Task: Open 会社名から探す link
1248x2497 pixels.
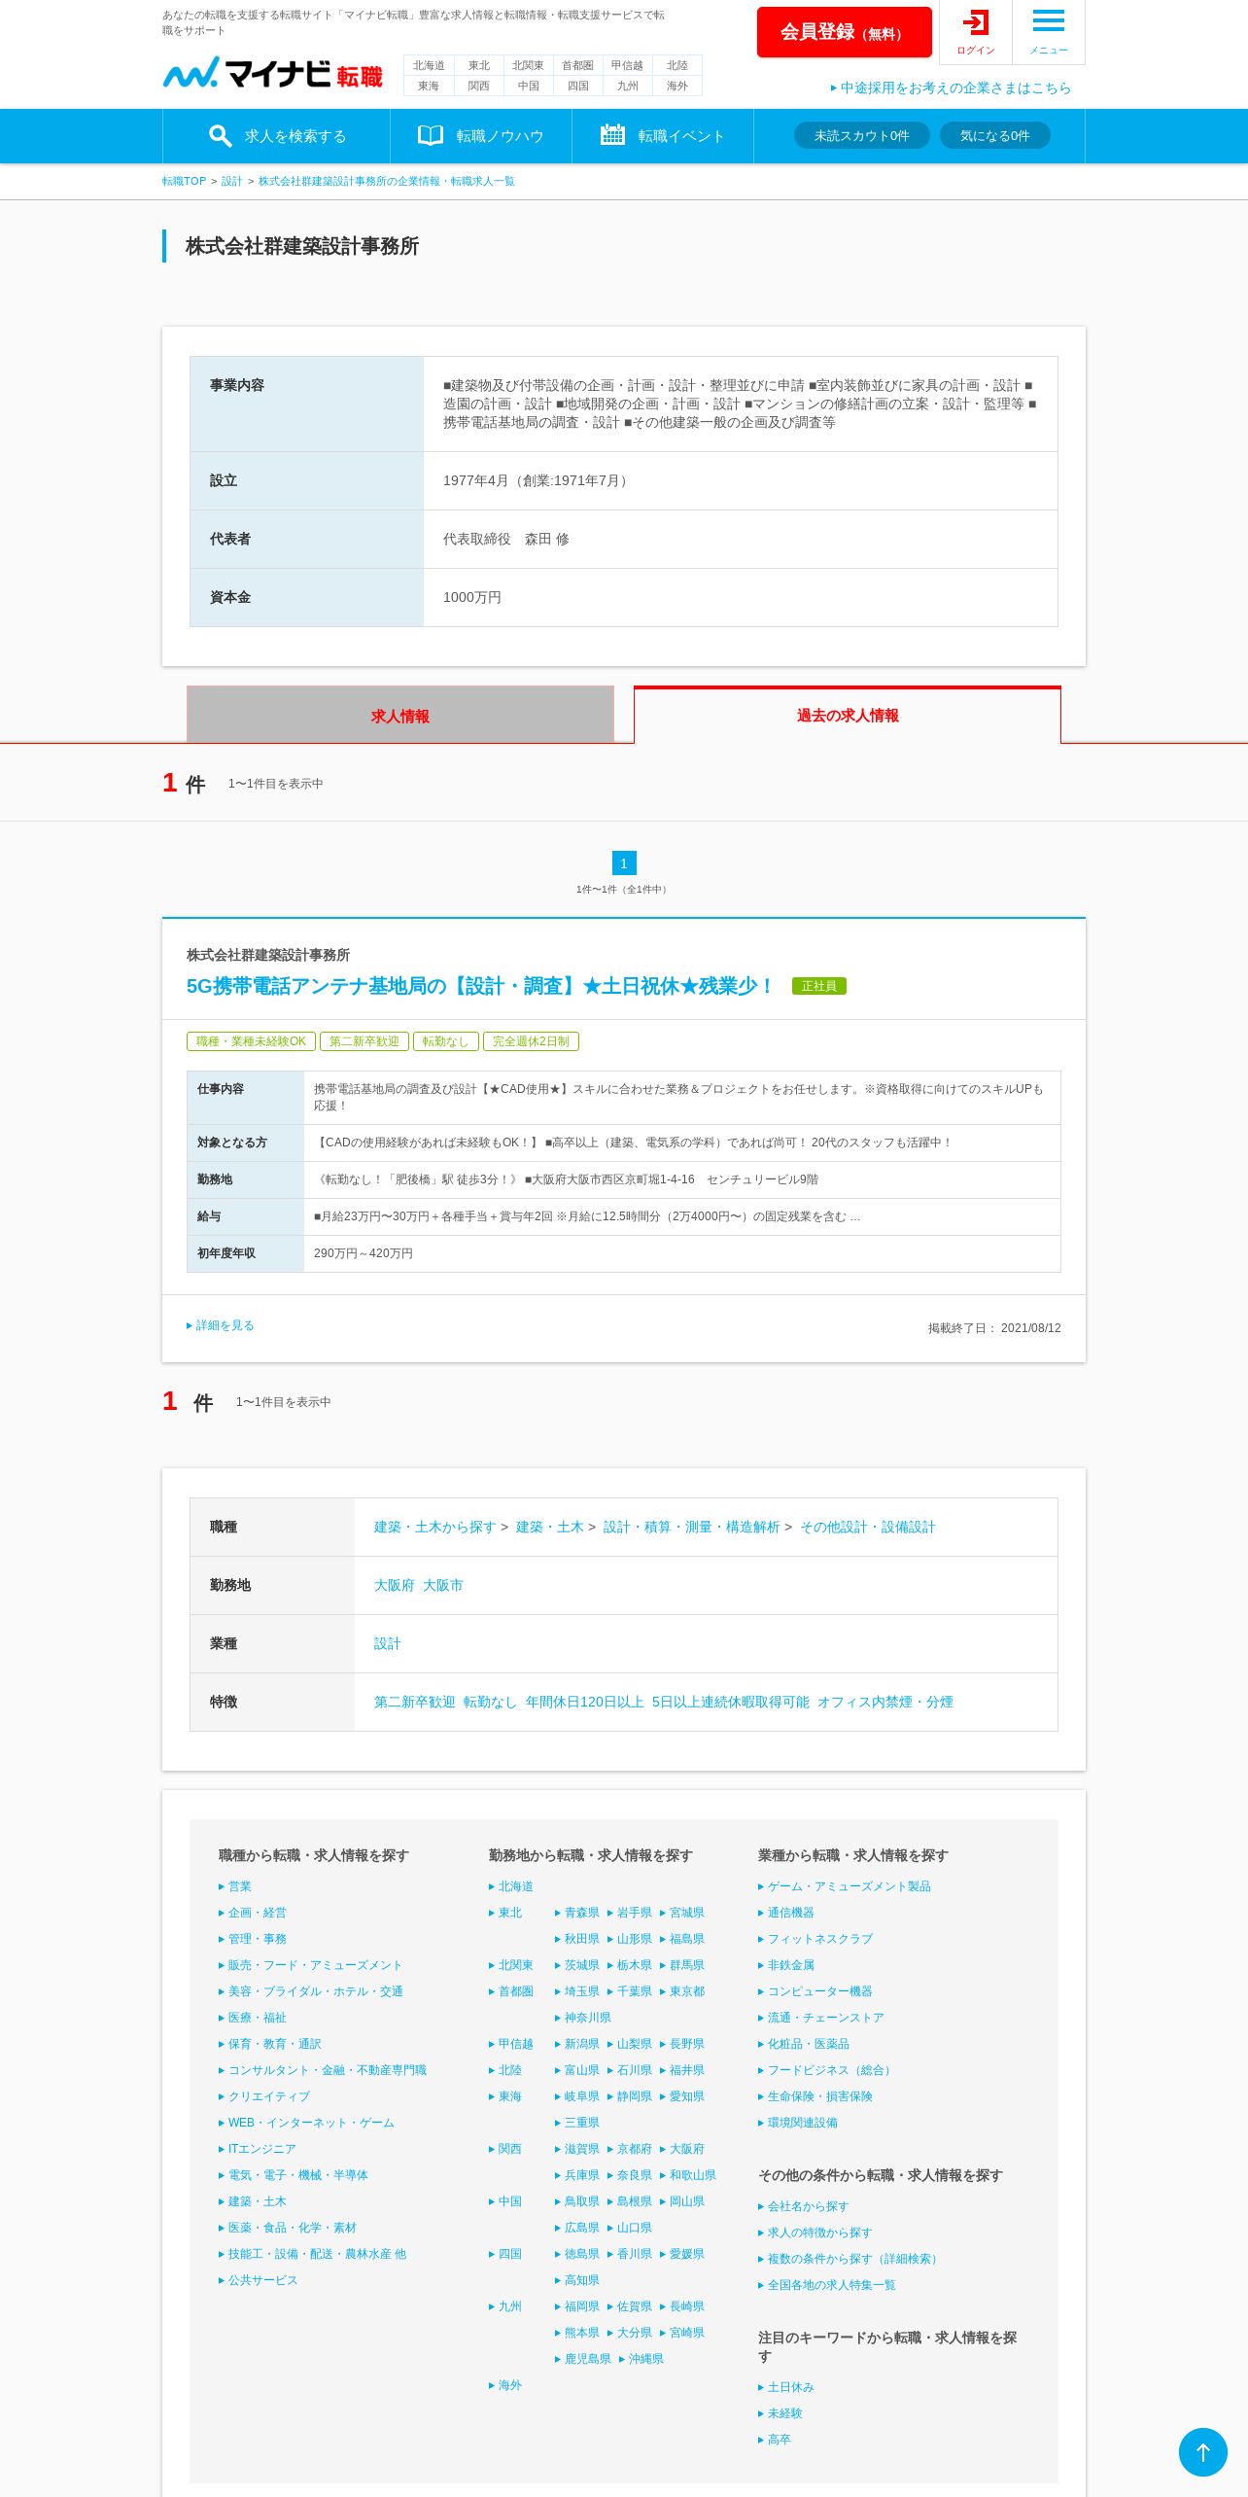Action: pyautogui.click(x=804, y=2206)
